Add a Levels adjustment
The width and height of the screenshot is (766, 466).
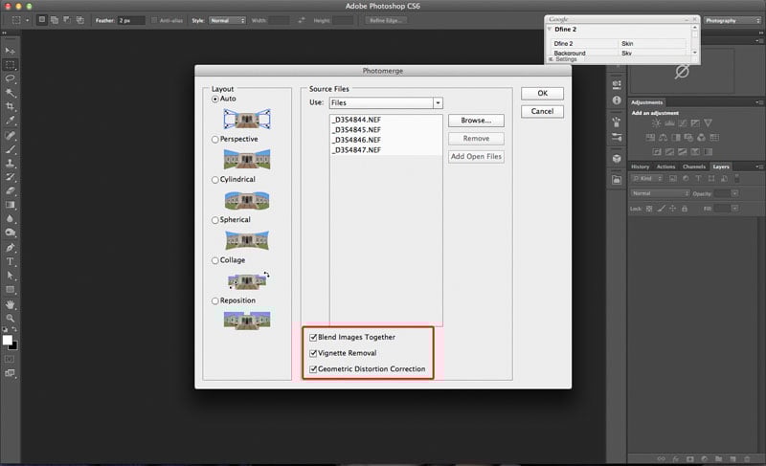click(x=669, y=123)
